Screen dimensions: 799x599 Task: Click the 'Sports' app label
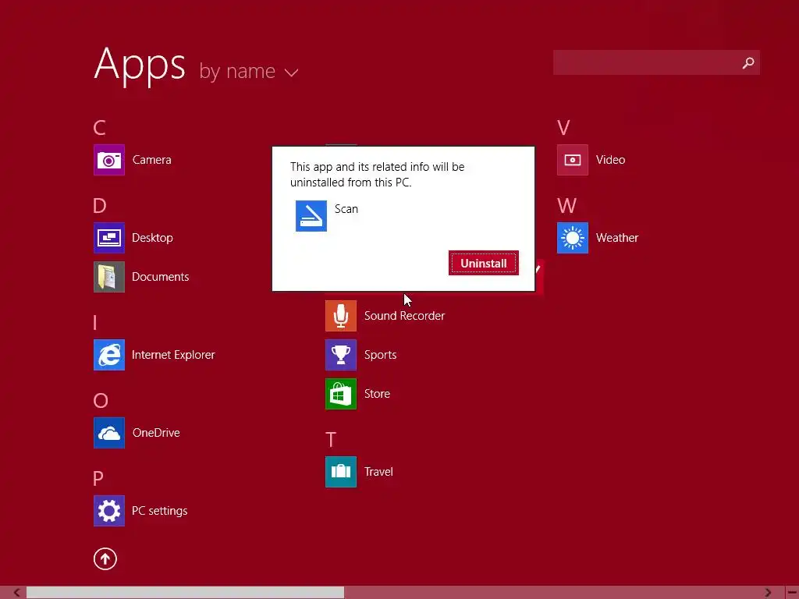tap(380, 355)
